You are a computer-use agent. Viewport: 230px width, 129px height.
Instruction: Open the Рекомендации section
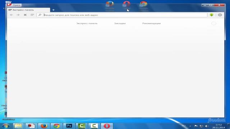point(152,23)
